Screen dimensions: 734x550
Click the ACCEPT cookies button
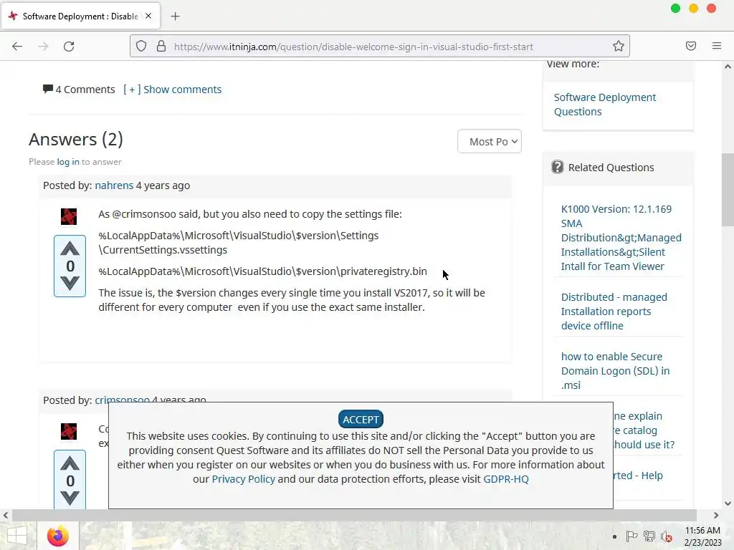[361, 420]
